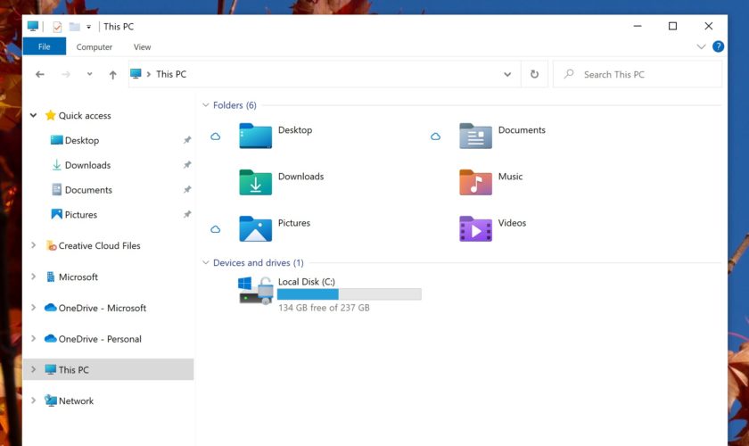Collapse the Folders (6) group
The width and height of the screenshot is (749, 446).
point(204,105)
